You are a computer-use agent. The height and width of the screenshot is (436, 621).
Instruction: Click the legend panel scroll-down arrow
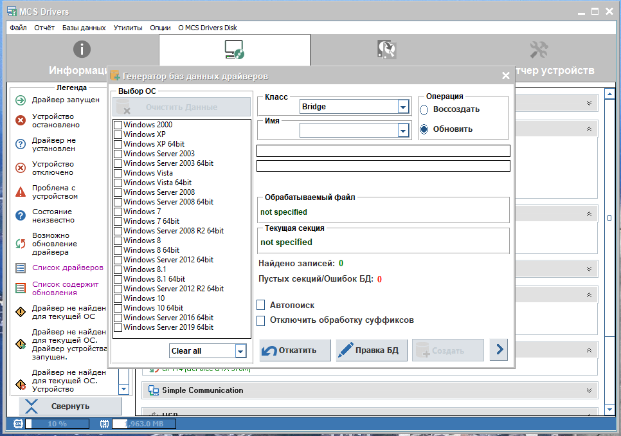pyautogui.click(x=124, y=389)
